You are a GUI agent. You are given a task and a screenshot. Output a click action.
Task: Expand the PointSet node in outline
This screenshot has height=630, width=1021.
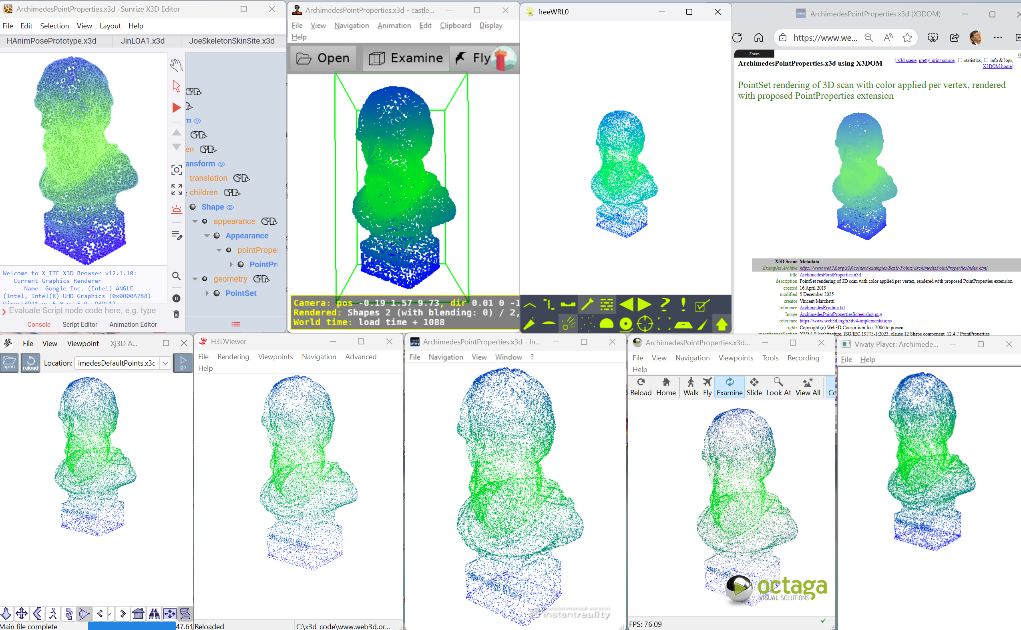pyautogui.click(x=207, y=293)
